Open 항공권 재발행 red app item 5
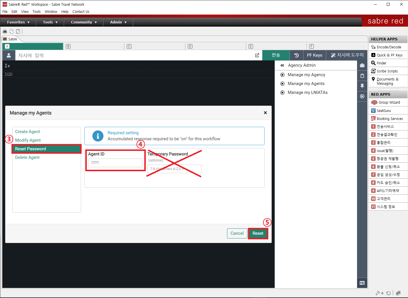Screen dimensions: 408x298 (x=388, y=159)
